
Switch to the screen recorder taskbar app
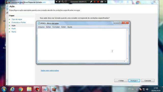click(37, 89)
